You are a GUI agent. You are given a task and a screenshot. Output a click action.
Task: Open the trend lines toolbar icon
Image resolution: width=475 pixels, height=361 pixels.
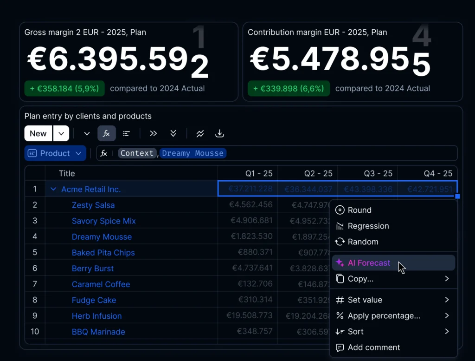point(199,133)
